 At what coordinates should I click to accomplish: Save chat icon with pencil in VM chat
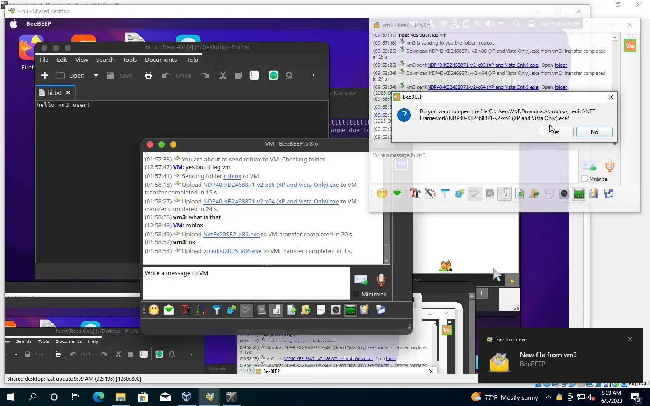365,310
